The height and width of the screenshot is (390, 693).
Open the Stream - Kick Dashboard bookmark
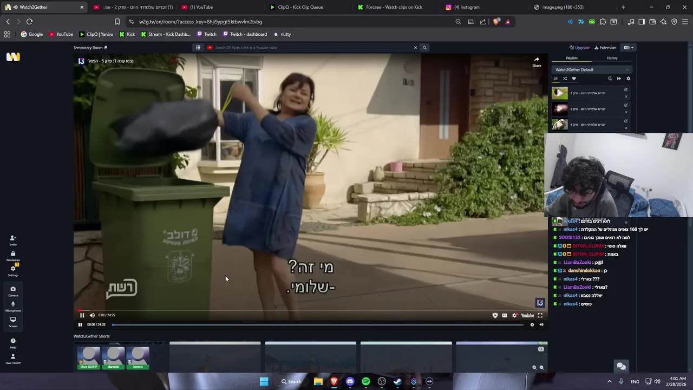coord(165,34)
